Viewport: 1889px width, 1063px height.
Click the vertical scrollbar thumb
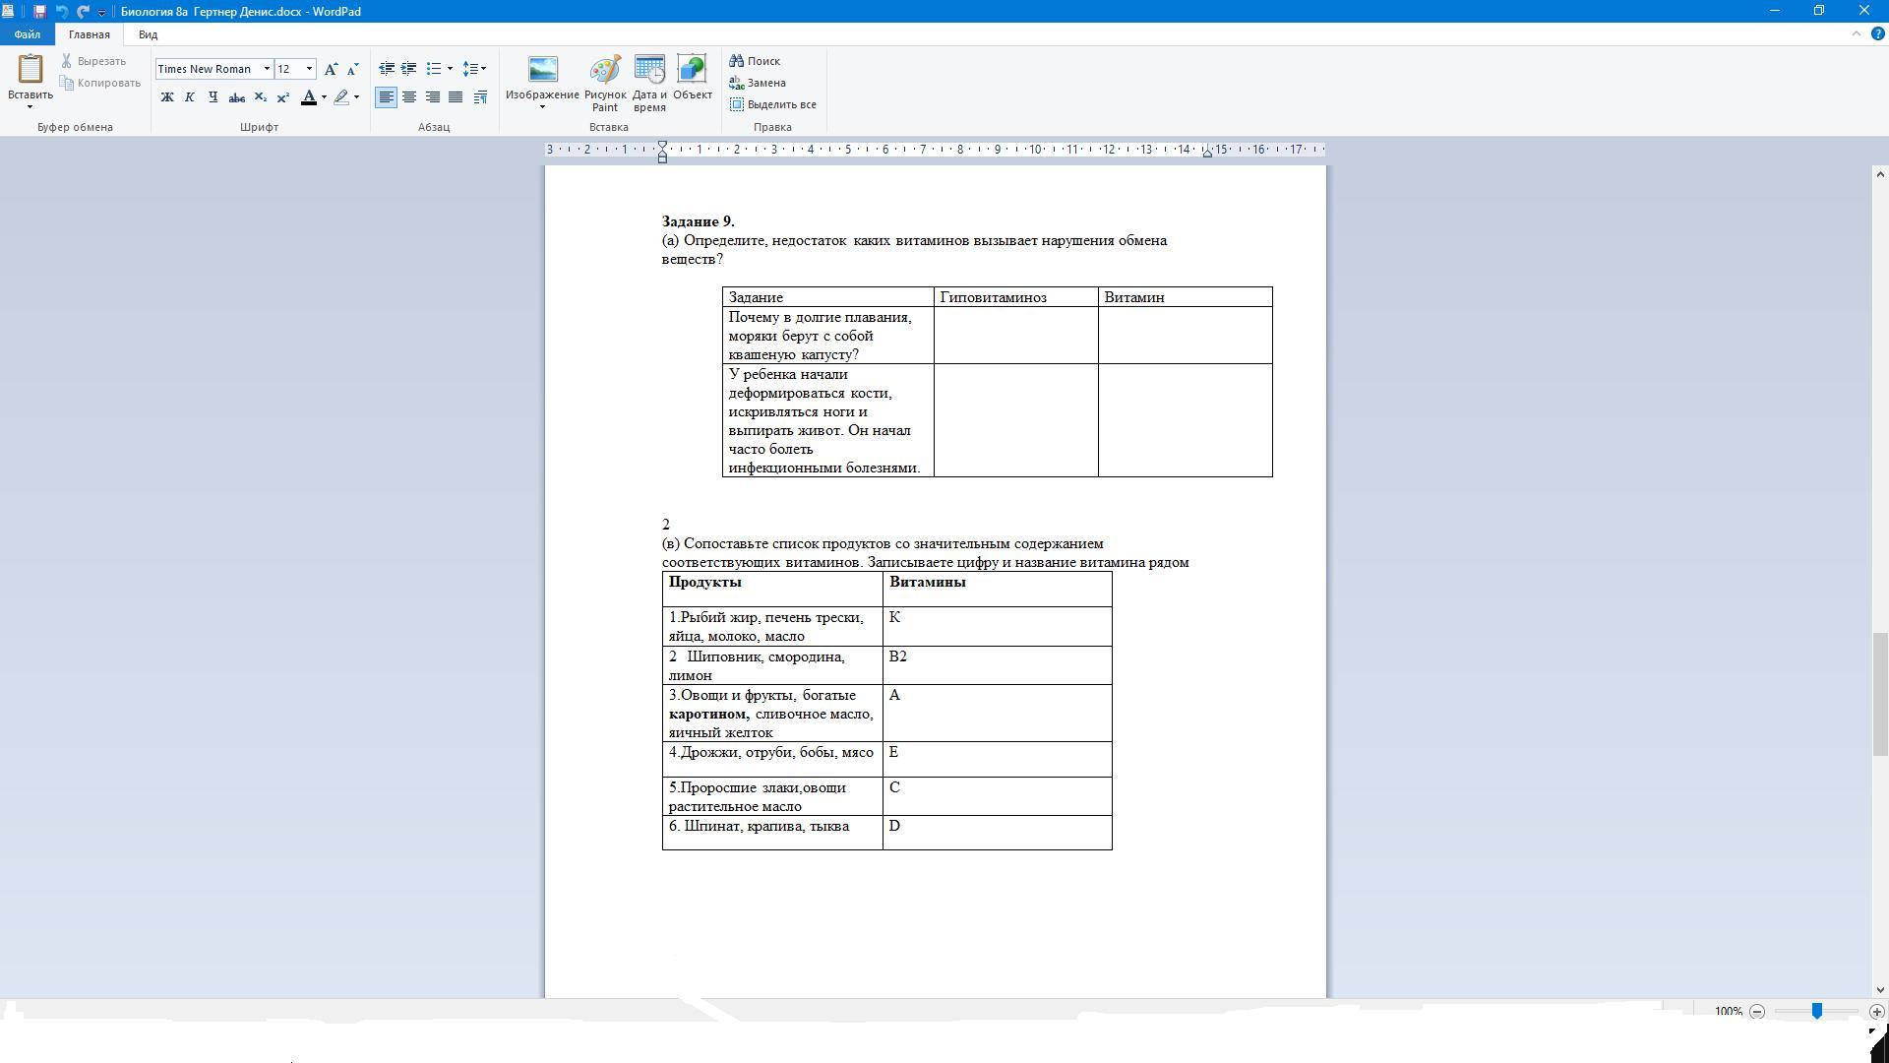[x=1880, y=695]
